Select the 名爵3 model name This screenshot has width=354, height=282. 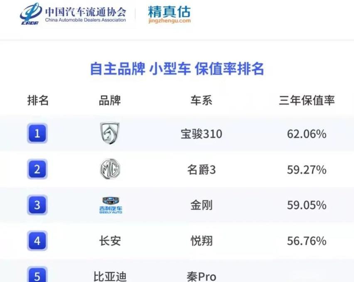tap(202, 169)
